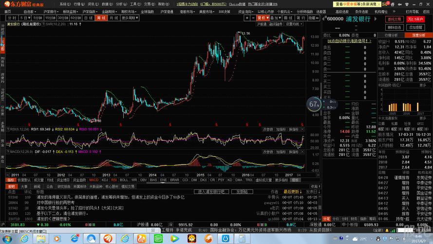Image resolution: width=433 pixels, height=244 pixels.
Task: Switch chart period to 30分钟
Action: (x=63, y=18)
